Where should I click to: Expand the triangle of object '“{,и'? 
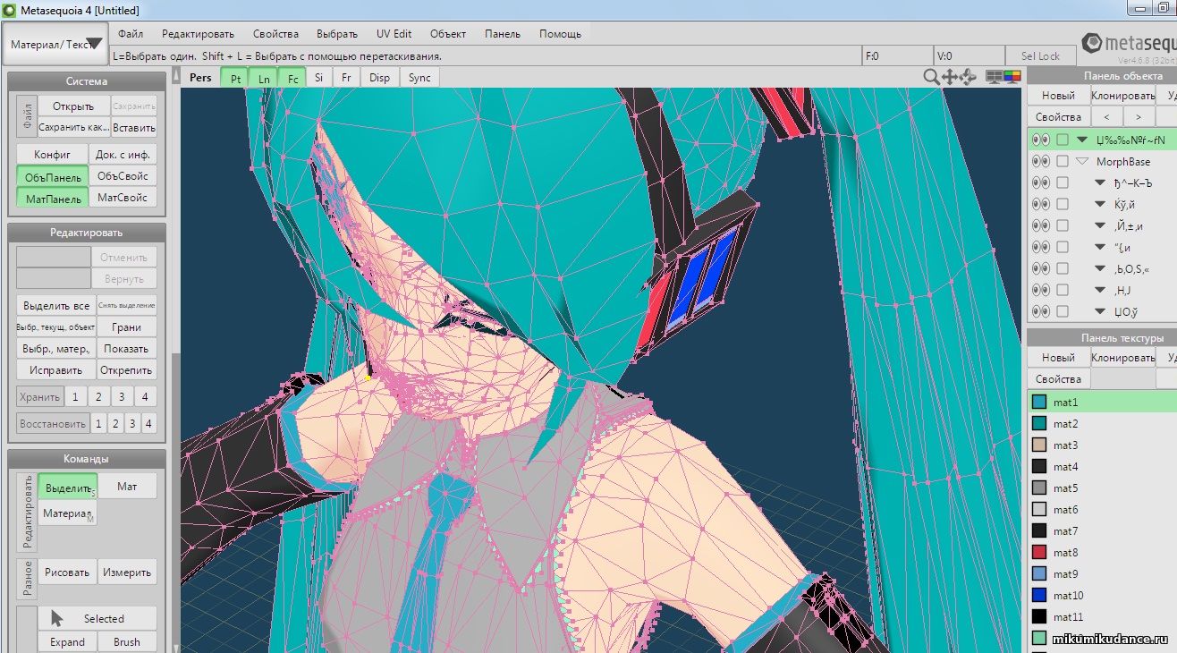pyautogui.click(x=1100, y=248)
